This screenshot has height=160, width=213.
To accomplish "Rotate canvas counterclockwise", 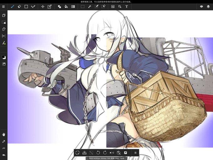I will [x=98, y=153].
